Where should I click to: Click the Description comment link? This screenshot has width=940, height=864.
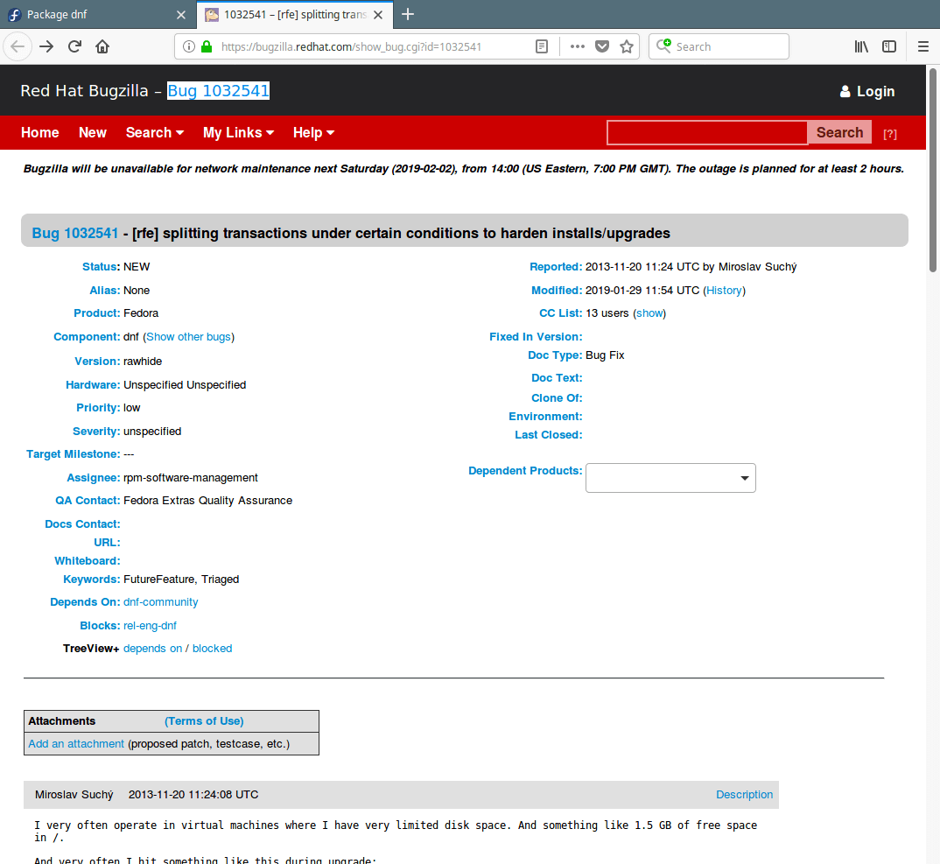click(744, 795)
